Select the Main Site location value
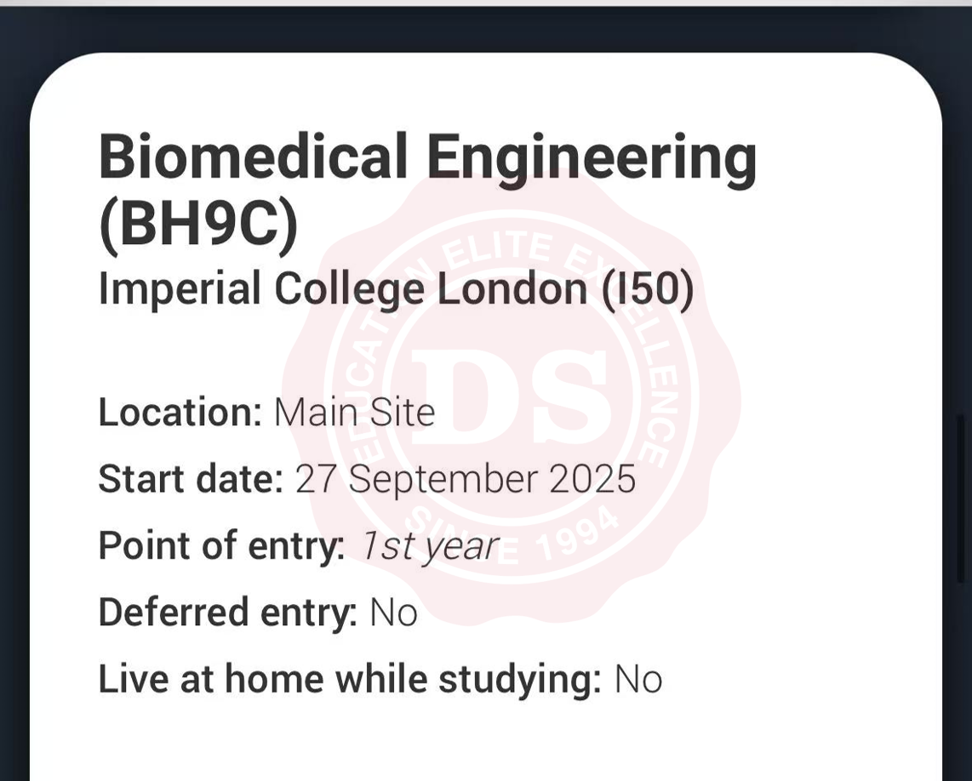 pyautogui.click(x=354, y=413)
